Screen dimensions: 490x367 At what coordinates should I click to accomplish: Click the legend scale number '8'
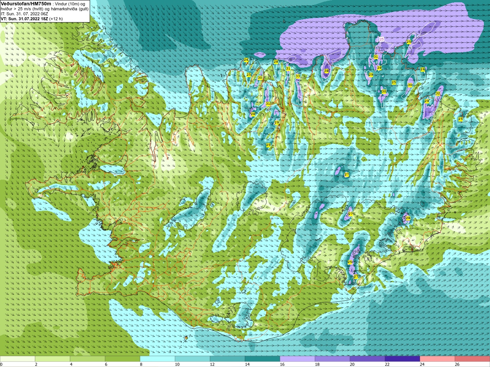[141, 364]
